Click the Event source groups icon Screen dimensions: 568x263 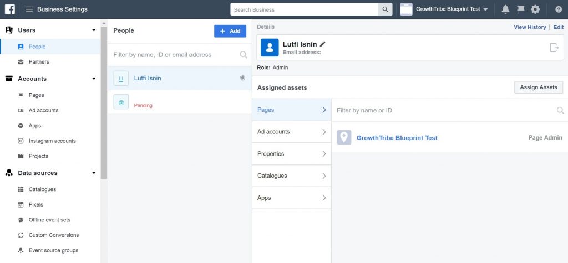click(x=21, y=250)
